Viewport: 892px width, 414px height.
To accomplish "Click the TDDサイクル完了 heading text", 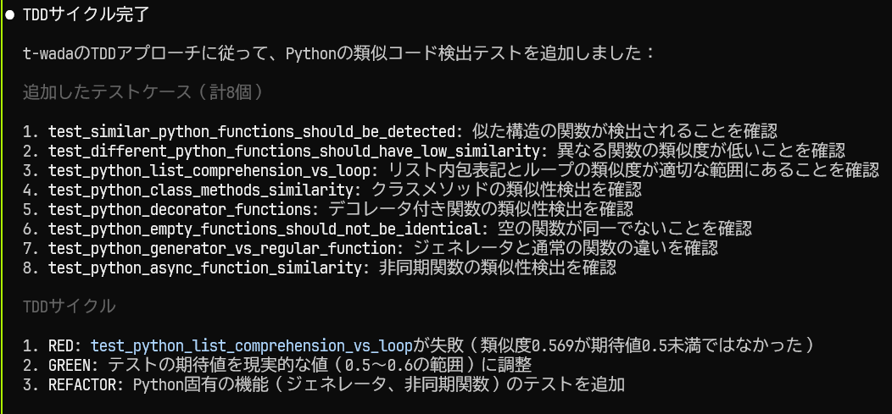I will point(86,15).
